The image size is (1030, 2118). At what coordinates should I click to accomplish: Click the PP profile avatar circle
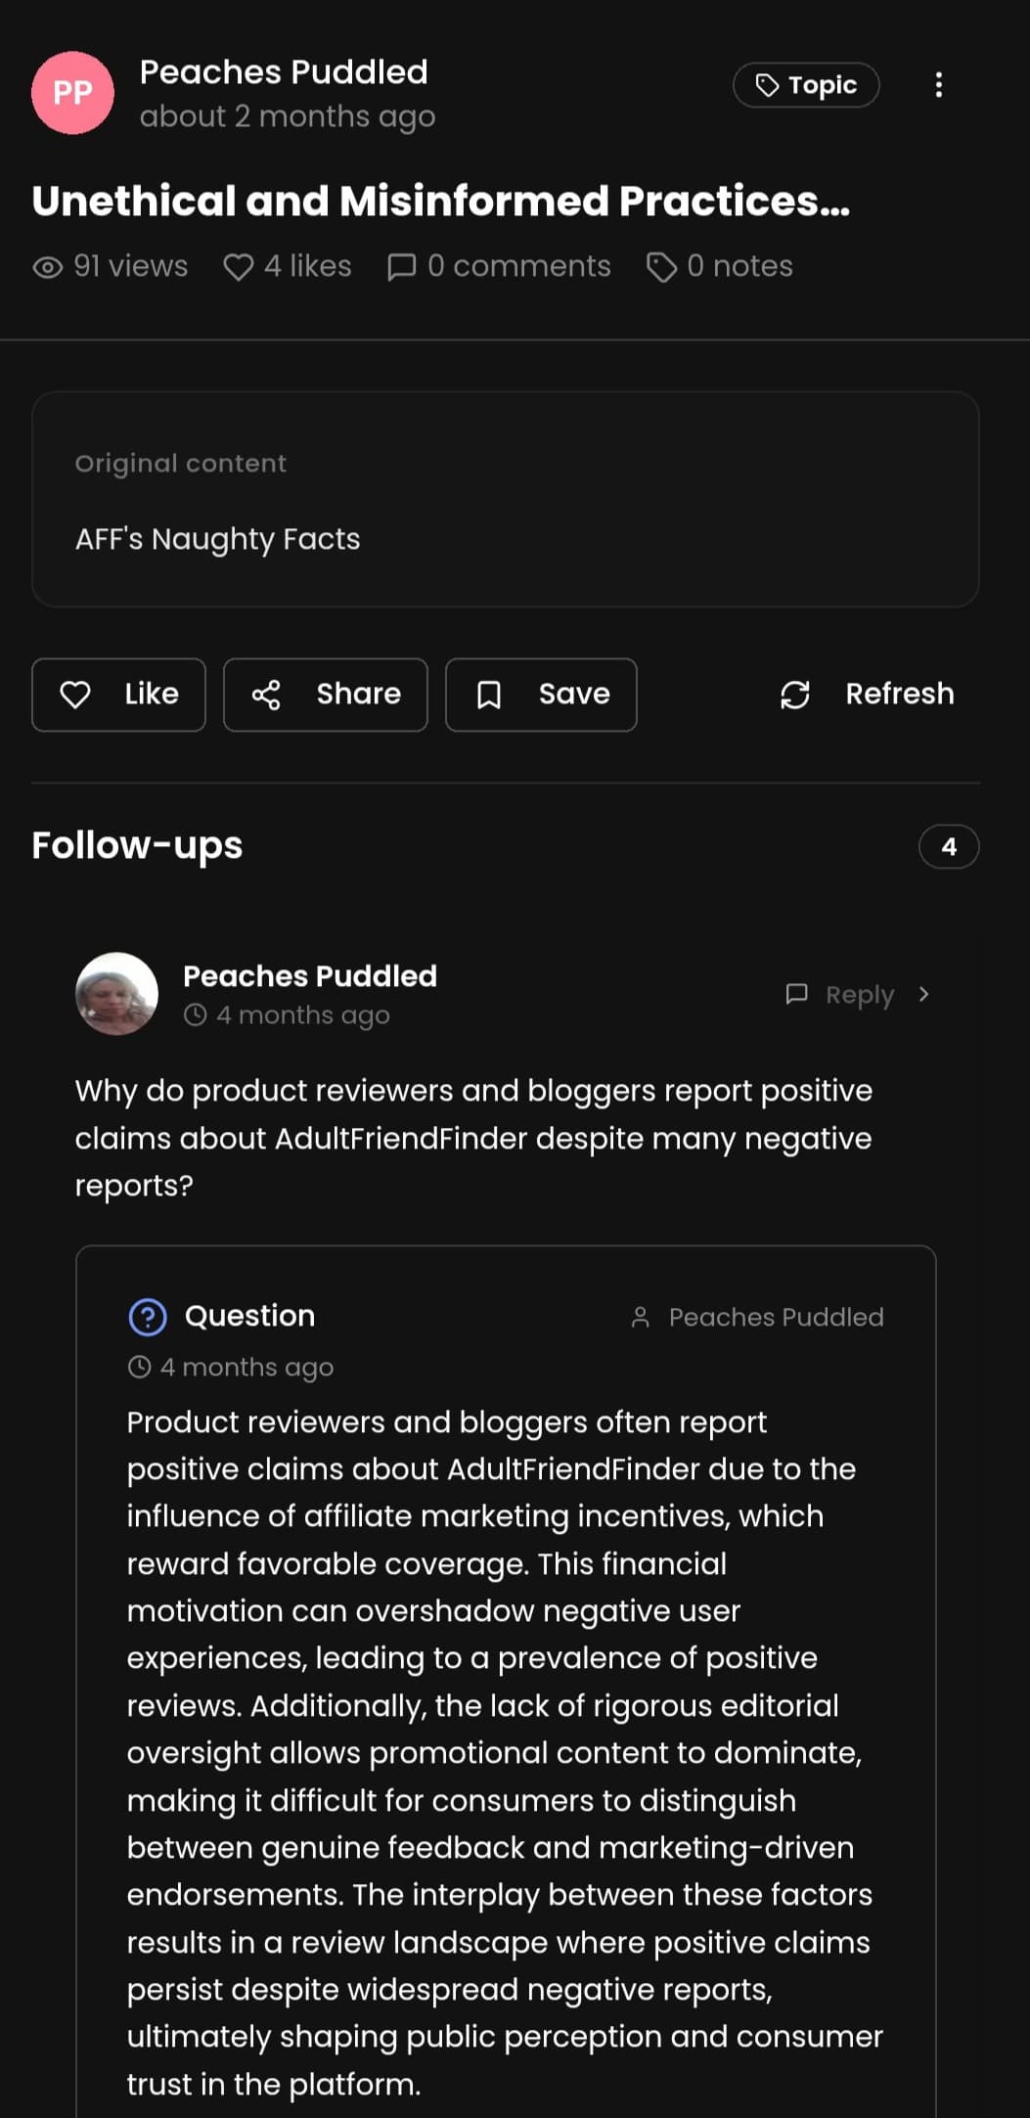[x=72, y=93]
